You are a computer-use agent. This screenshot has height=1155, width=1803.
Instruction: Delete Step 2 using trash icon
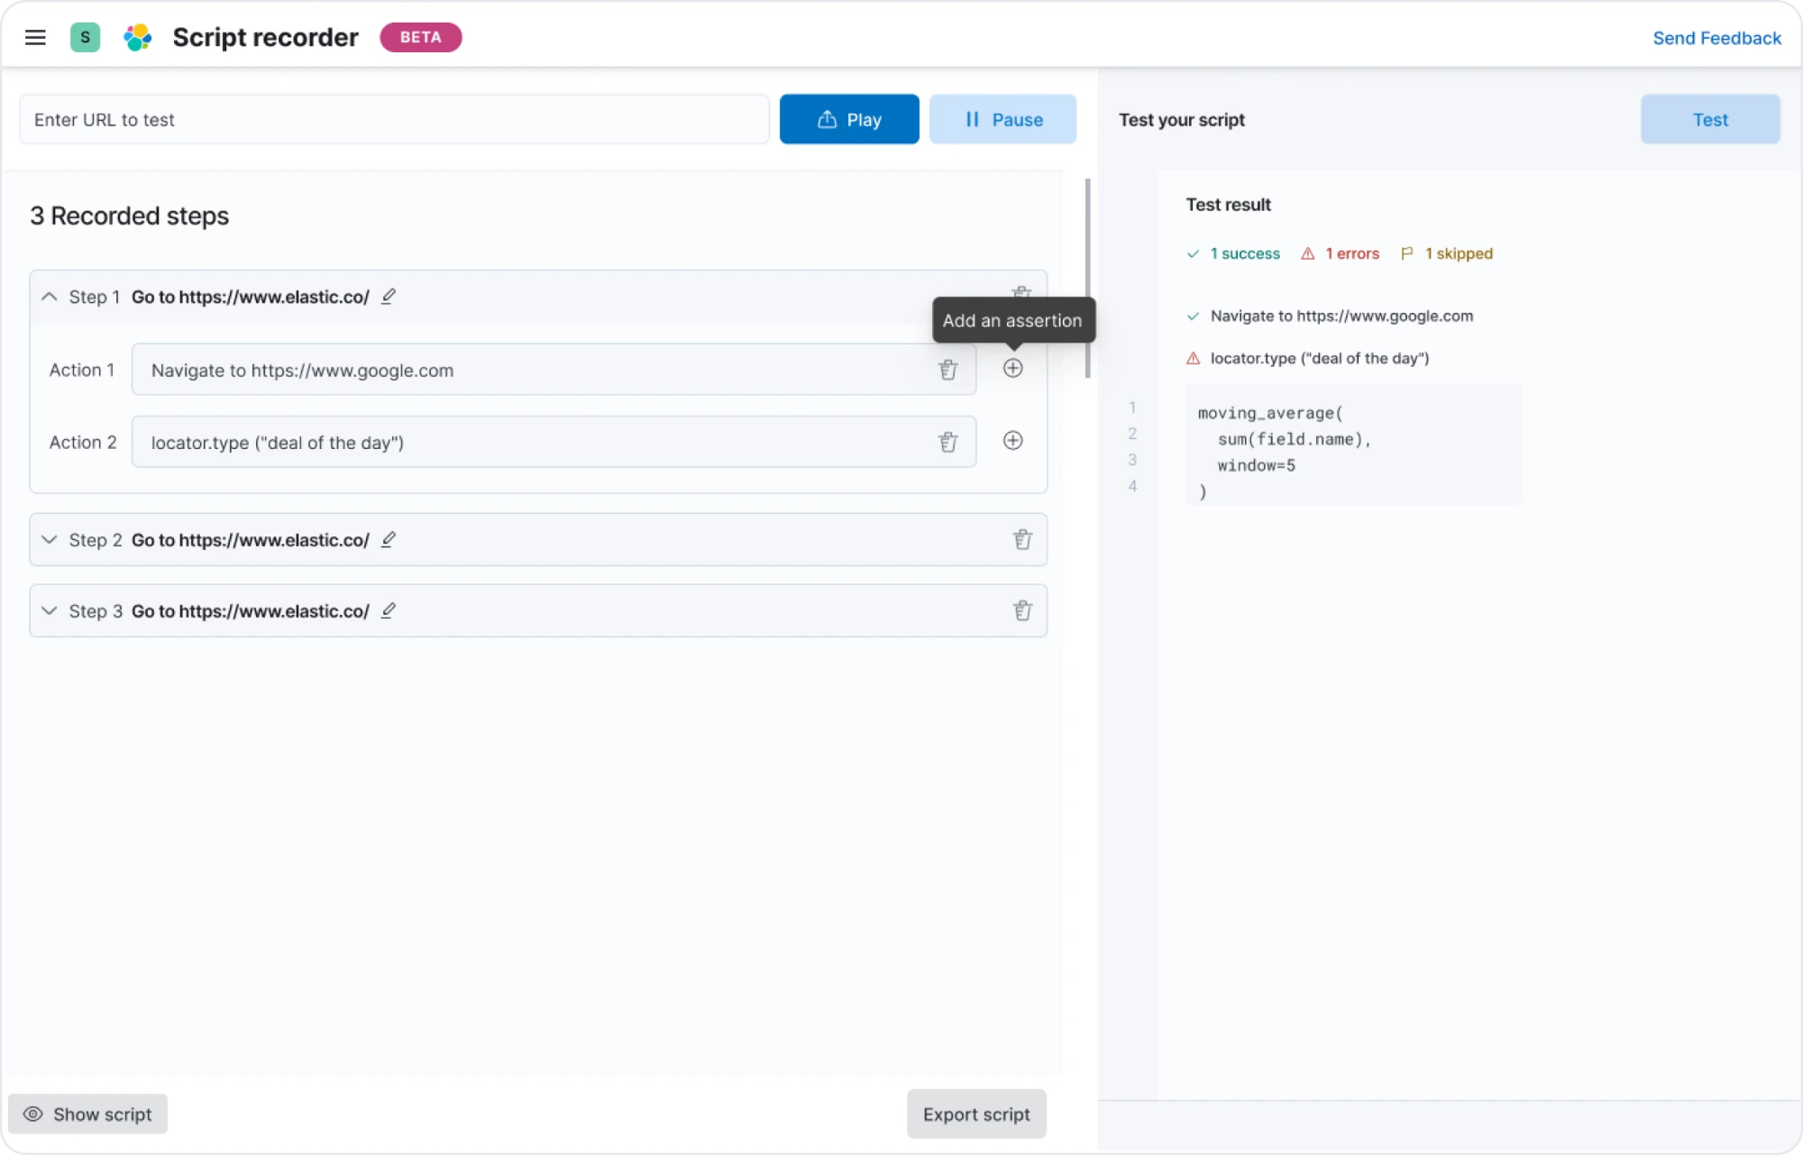(x=1022, y=539)
